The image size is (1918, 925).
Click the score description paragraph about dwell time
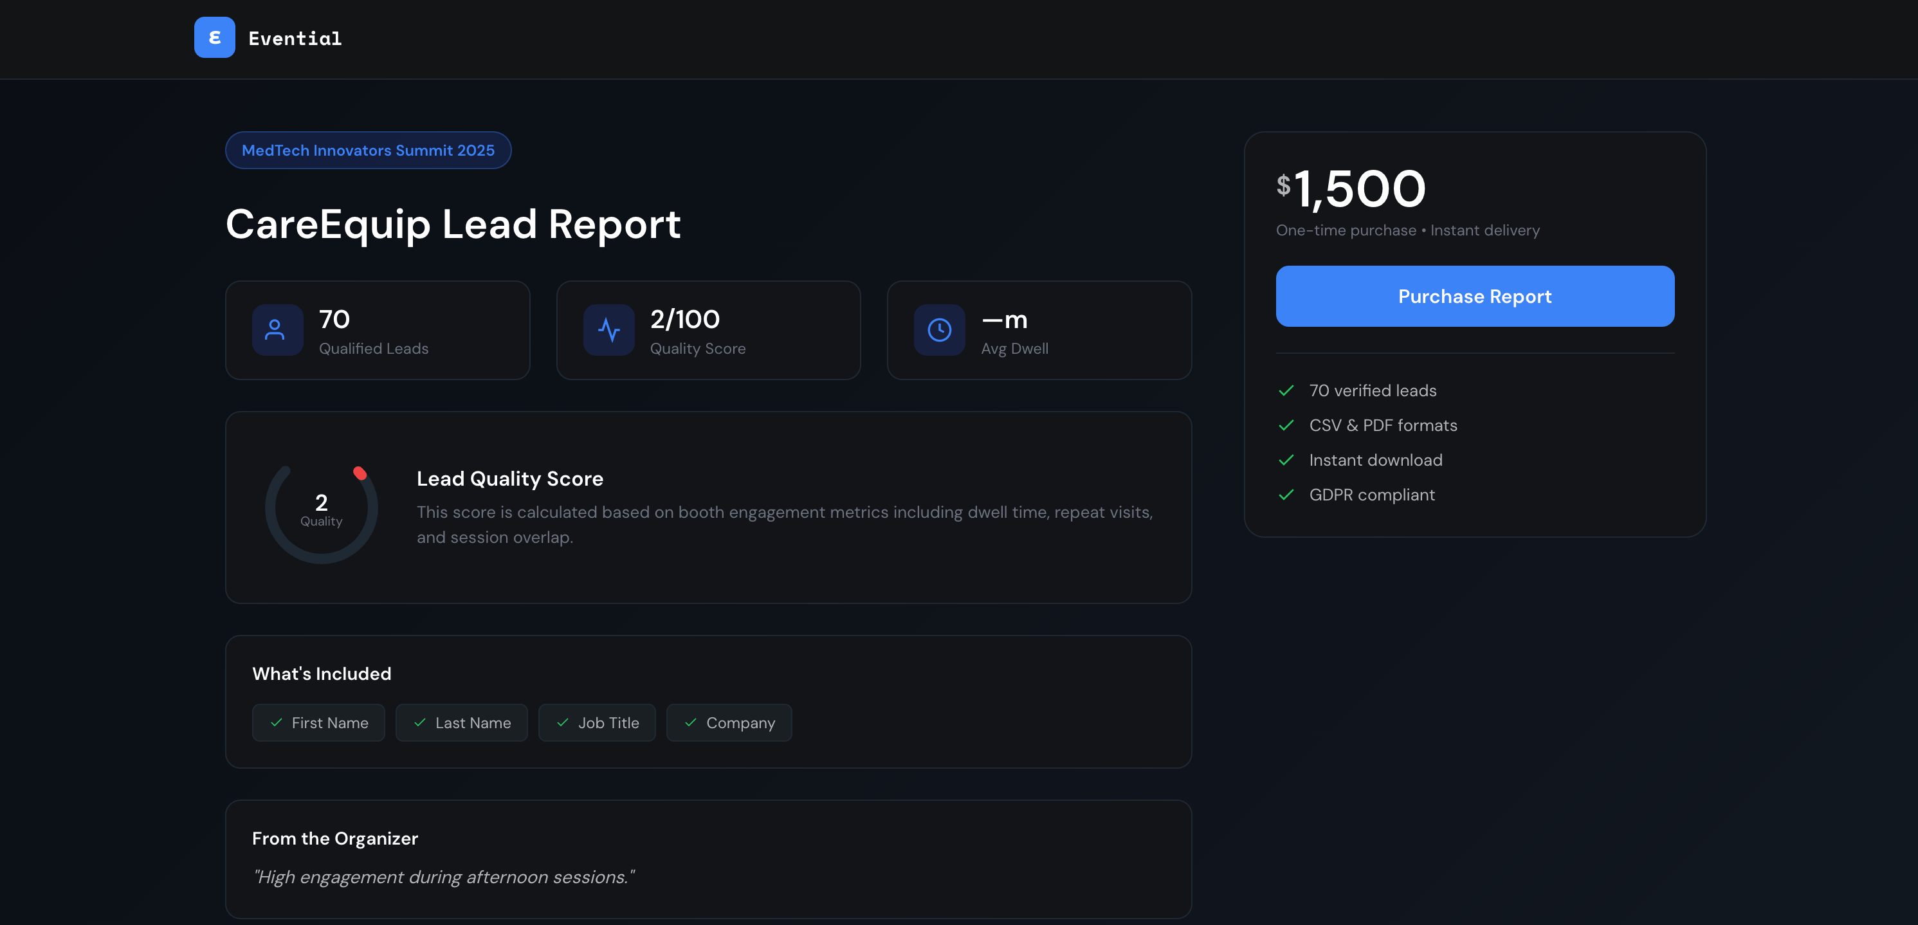(x=784, y=525)
